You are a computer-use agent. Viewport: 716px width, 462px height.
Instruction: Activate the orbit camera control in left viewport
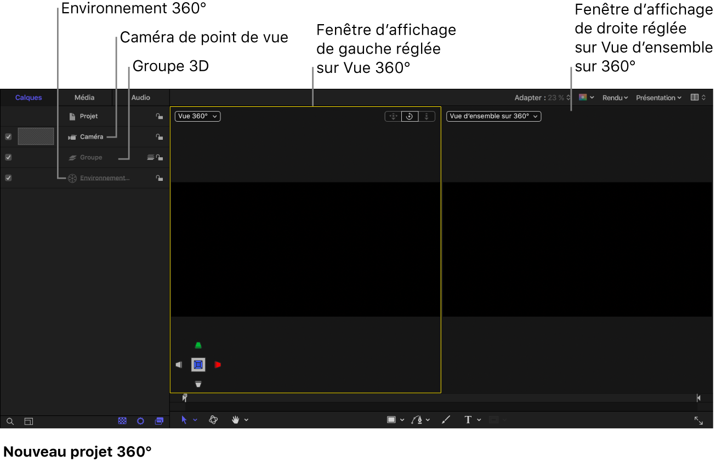[x=410, y=116]
